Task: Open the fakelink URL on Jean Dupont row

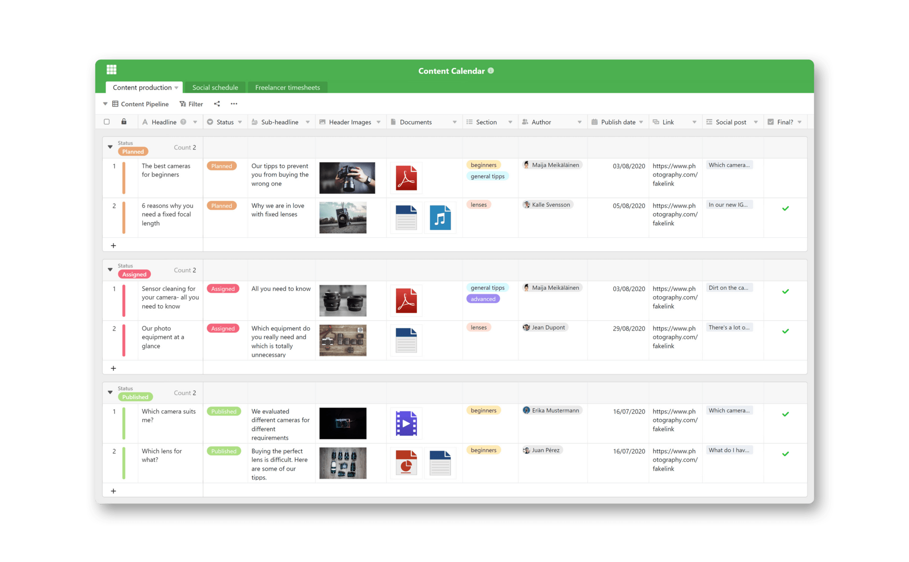Action: click(x=674, y=337)
